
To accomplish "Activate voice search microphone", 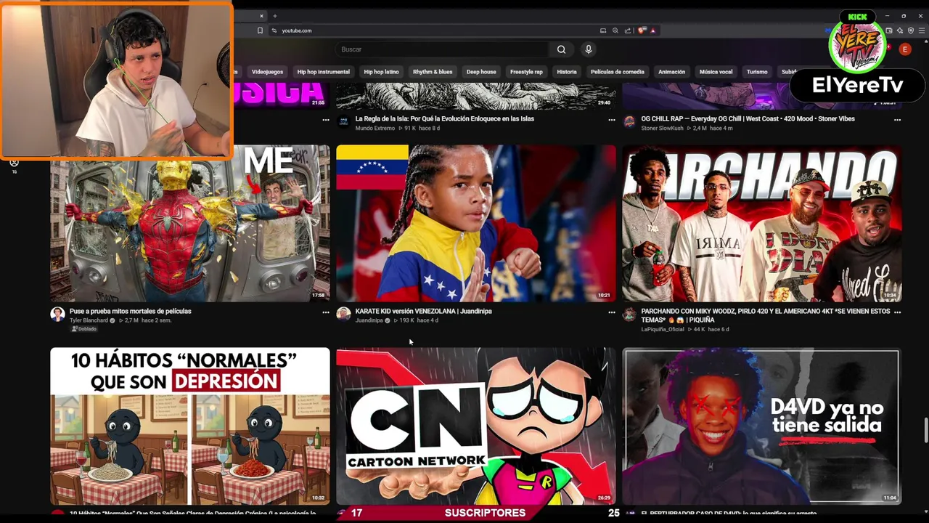I will [x=589, y=49].
